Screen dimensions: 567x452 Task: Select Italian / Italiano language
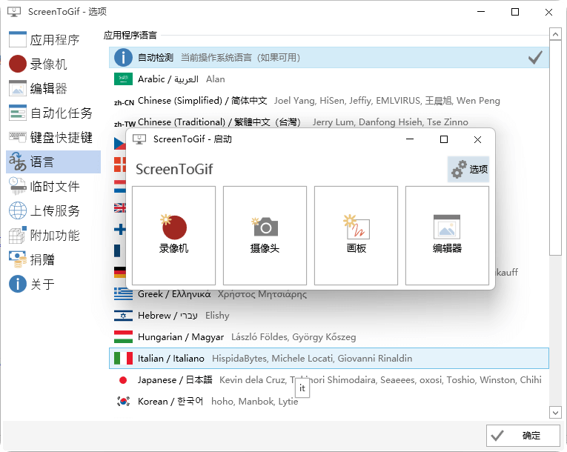pos(328,359)
